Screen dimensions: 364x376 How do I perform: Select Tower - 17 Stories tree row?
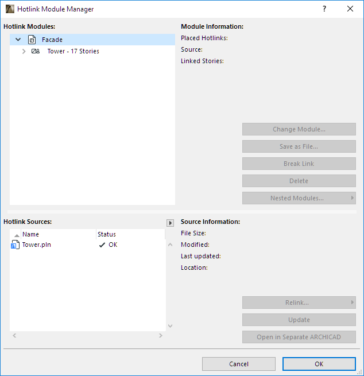[92, 51]
